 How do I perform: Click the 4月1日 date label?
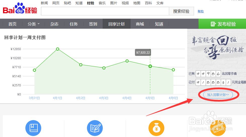pos(58,98)
